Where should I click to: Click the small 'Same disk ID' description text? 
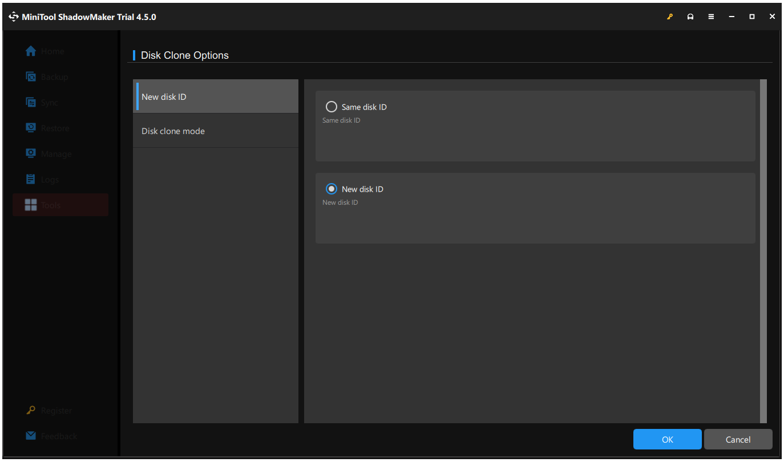click(341, 120)
